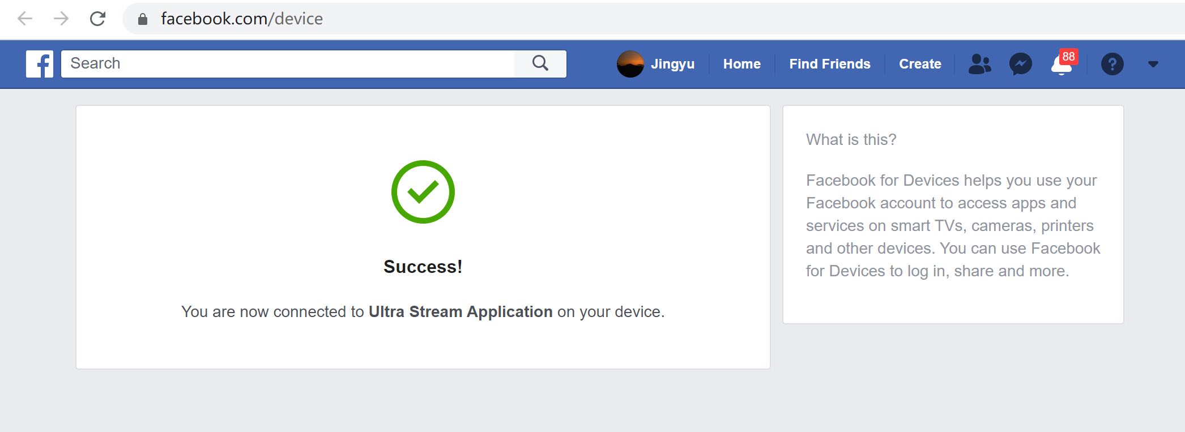Click the browser back arrow
The width and height of the screenshot is (1185, 432).
tap(25, 19)
